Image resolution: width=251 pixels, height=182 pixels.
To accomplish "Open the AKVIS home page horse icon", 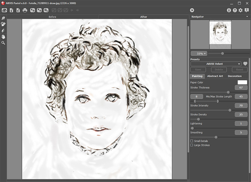I will pos(4,10).
